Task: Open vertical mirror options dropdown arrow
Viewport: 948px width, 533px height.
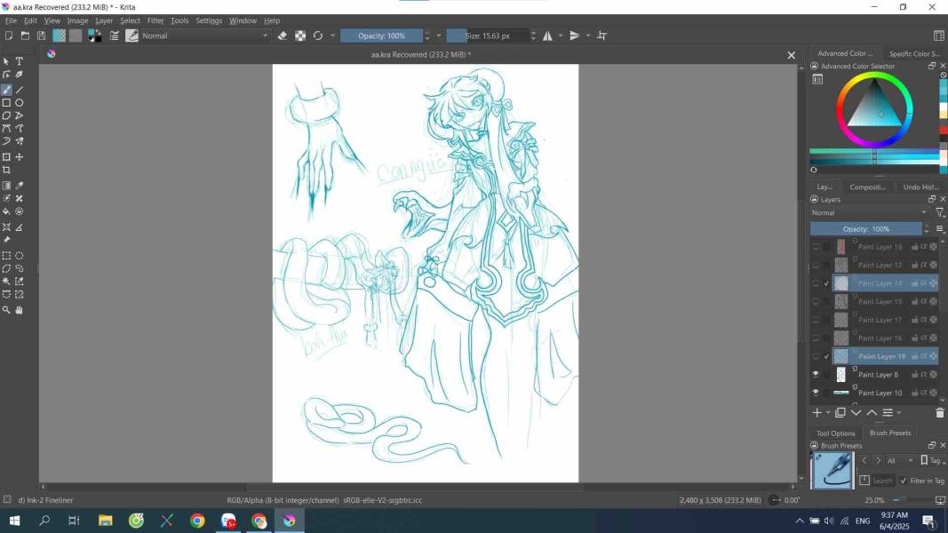Action: click(x=587, y=36)
